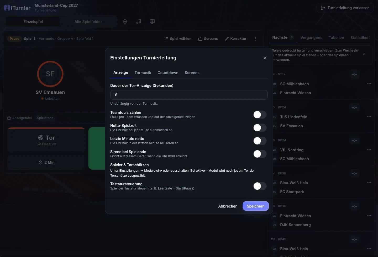This screenshot has height=257, width=378.
Task: Open the three-dot match menu
Action: (256, 39)
